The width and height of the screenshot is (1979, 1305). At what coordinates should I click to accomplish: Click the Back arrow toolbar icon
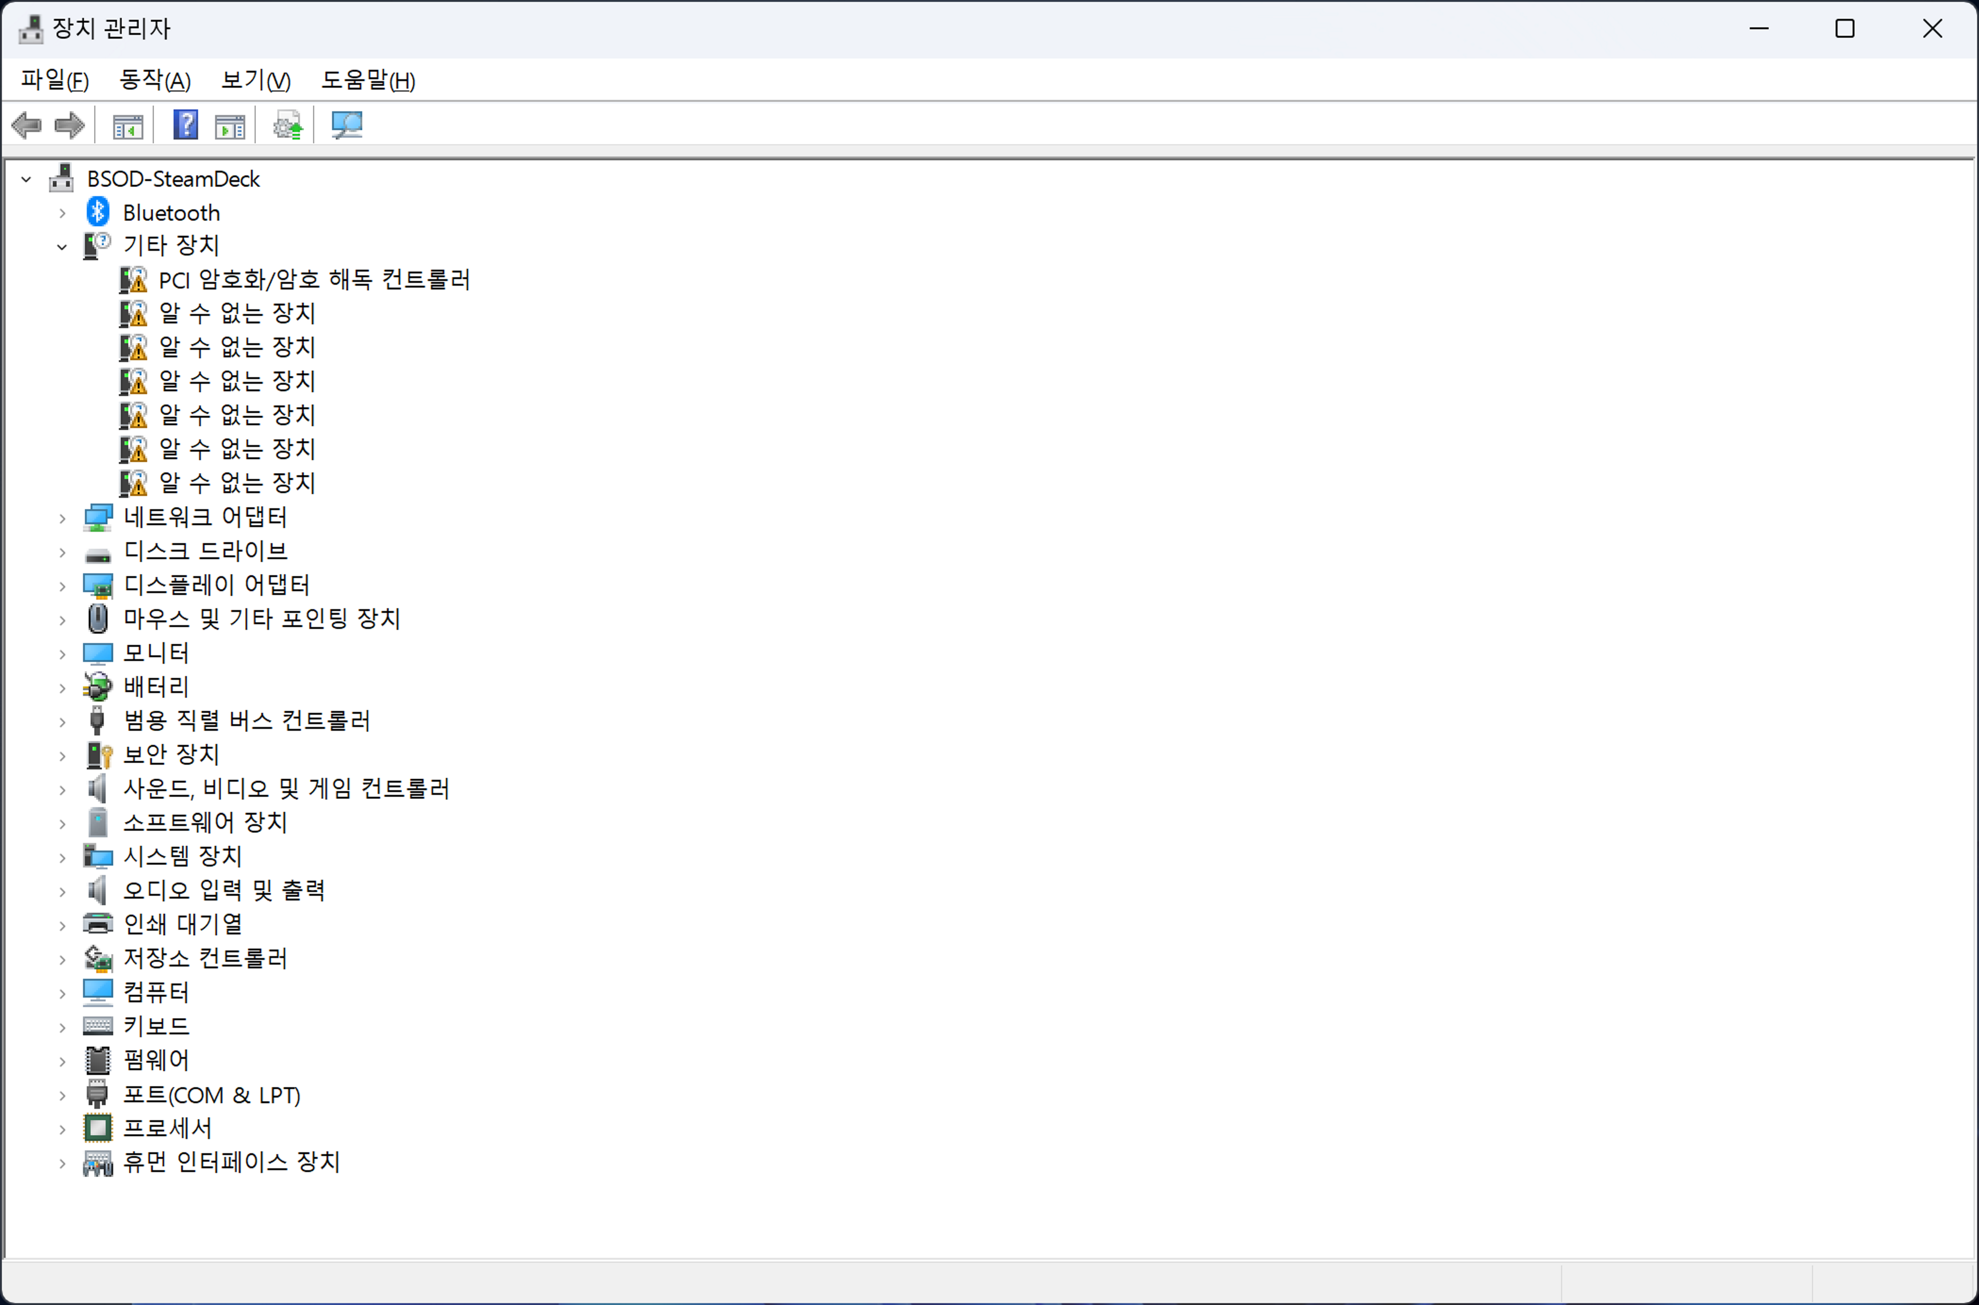pos(26,126)
